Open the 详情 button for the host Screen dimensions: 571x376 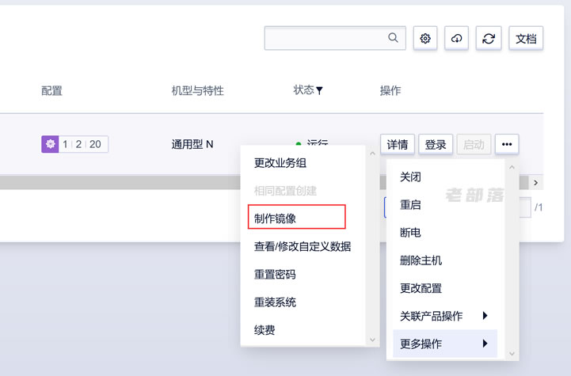point(398,145)
